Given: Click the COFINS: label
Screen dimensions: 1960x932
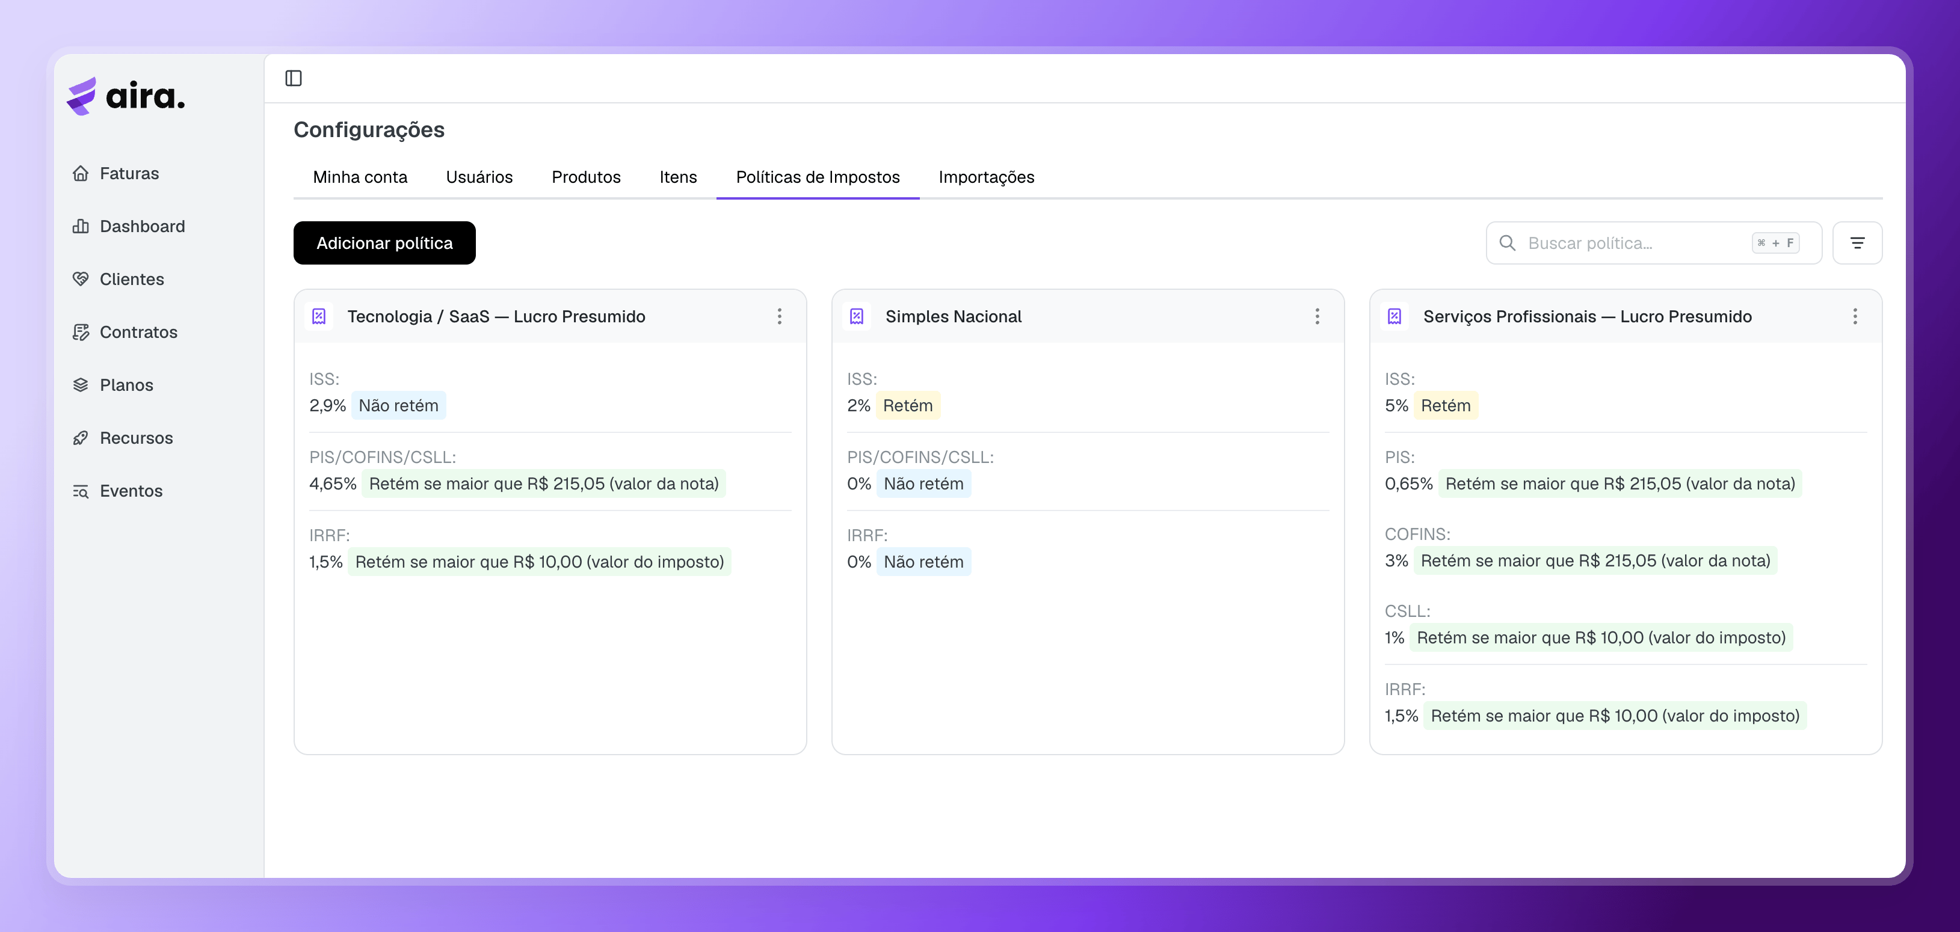Looking at the screenshot, I should 1417,535.
